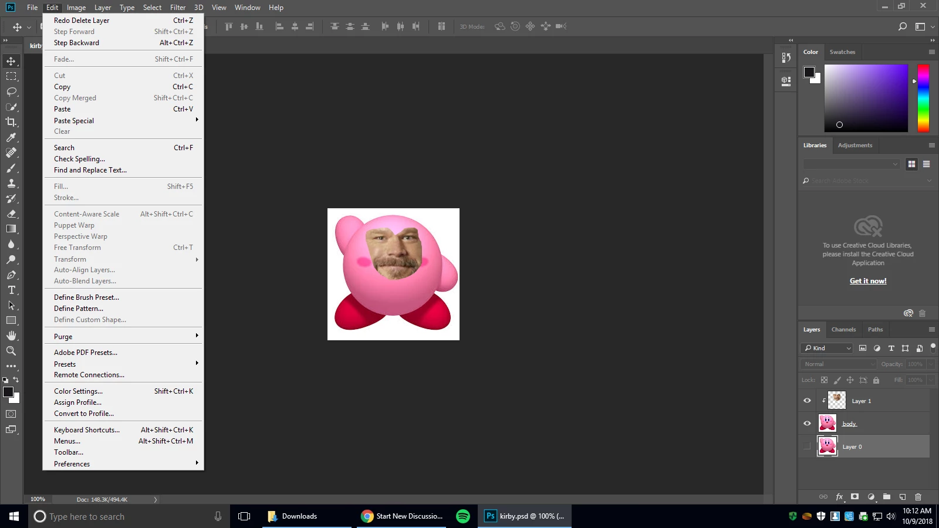Select the Lasso tool

(11, 92)
